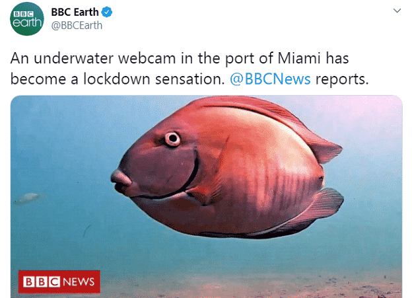Expand the tweet options chevron

click(397, 11)
